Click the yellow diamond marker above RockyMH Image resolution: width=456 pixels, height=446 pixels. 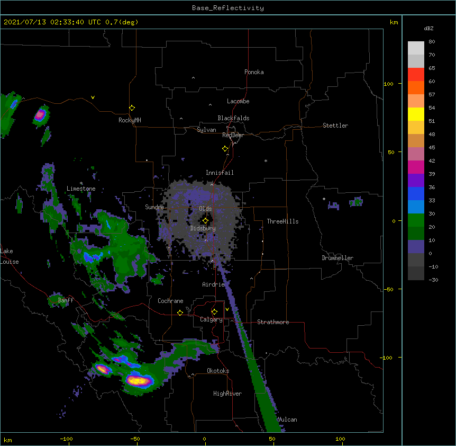[x=132, y=108]
